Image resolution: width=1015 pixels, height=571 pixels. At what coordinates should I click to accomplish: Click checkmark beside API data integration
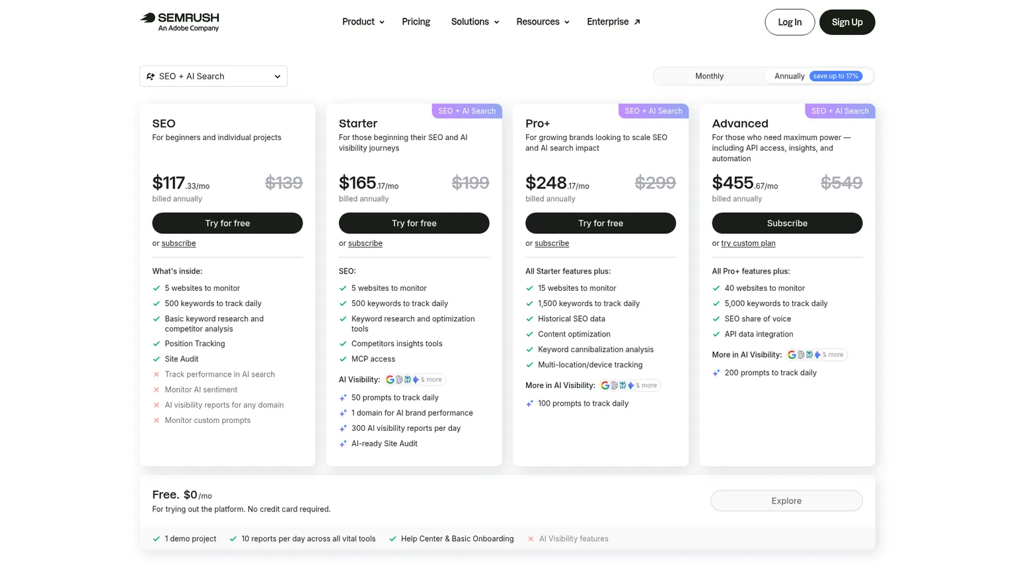coord(716,334)
